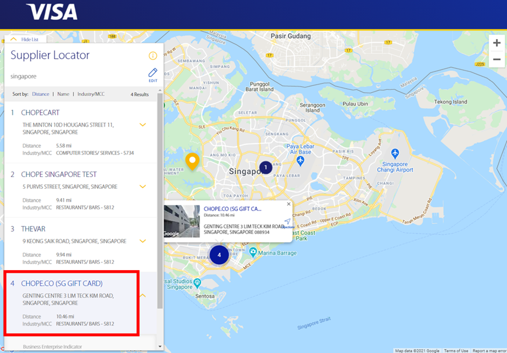Click the 5.58 mi distance value

[x=64, y=146]
